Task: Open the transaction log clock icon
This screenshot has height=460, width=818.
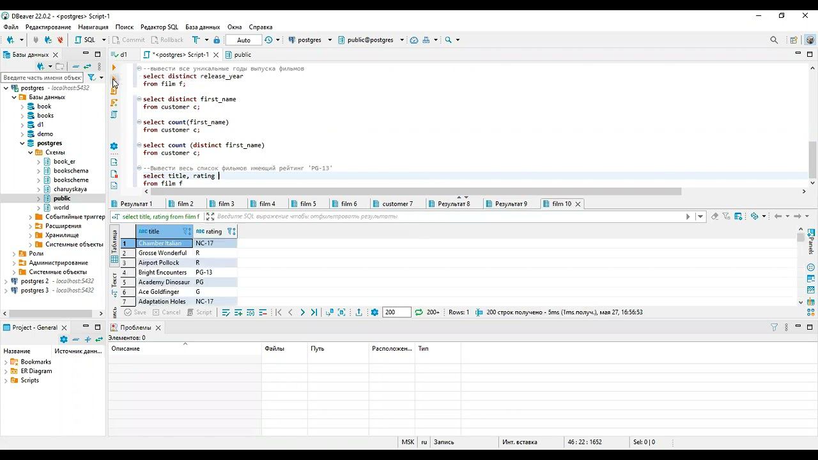Action: [268, 40]
